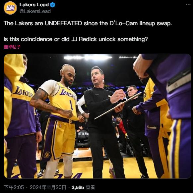Click the number 1 jersey in photo
The image size is (193, 193).
(71, 105)
